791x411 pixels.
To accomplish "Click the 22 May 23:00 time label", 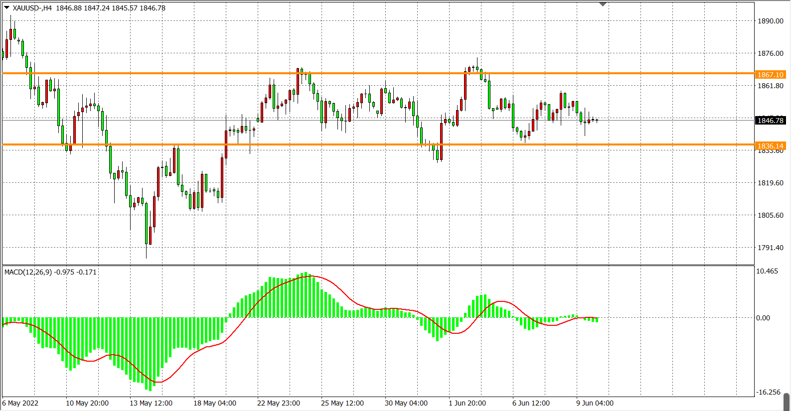I will click(278, 403).
